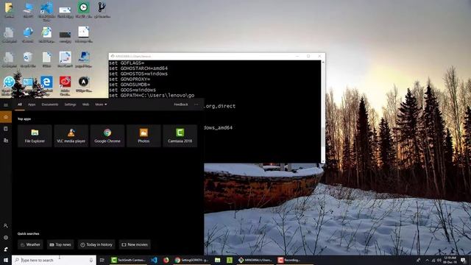Select the Git branch desktop icon
This screenshot has width=471, height=265.
point(102,10)
